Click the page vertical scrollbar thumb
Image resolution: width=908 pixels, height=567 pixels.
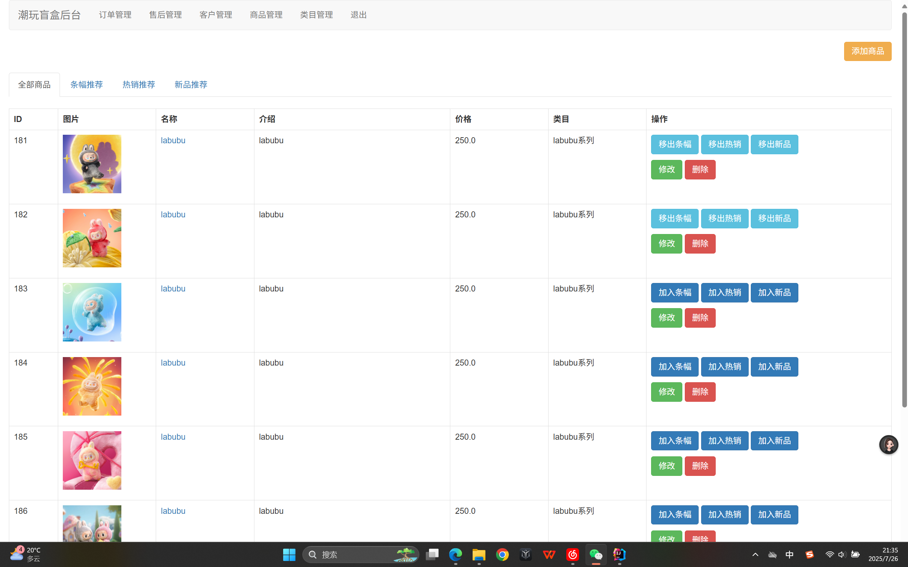[904, 210]
